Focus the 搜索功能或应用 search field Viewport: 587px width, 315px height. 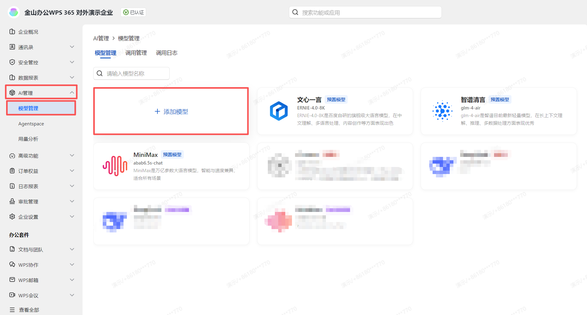coord(365,12)
